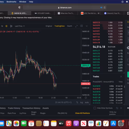Switch to the Depth chart tab

click(70, 26)
